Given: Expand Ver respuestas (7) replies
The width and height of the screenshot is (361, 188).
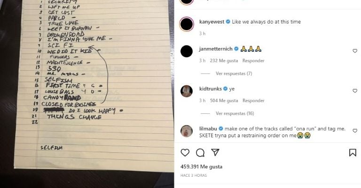Looking at the screenshot, I should pos(234,74).
